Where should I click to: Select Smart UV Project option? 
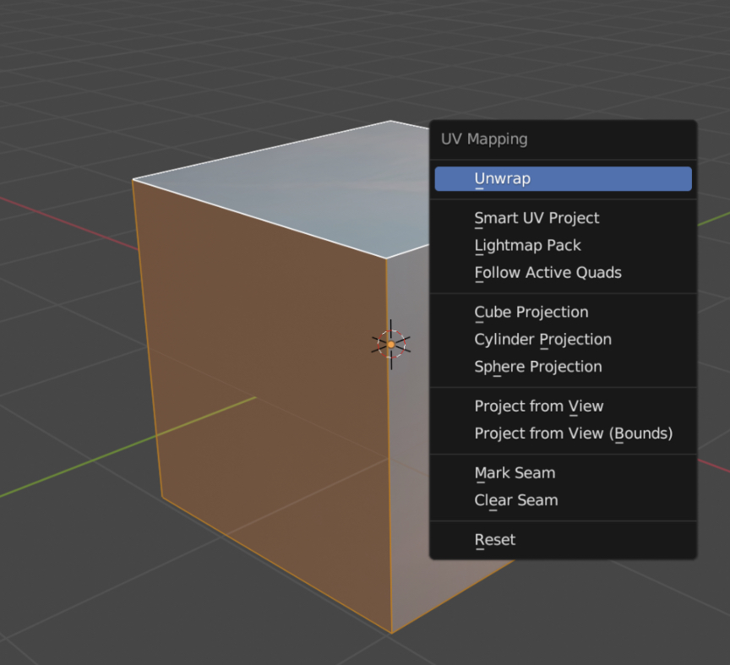[x=537, y=218]
